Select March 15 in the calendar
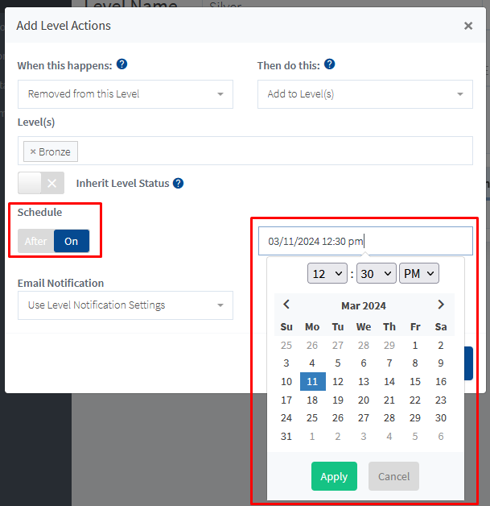This screenshot has width=490, height=506. tap(415, 381)
